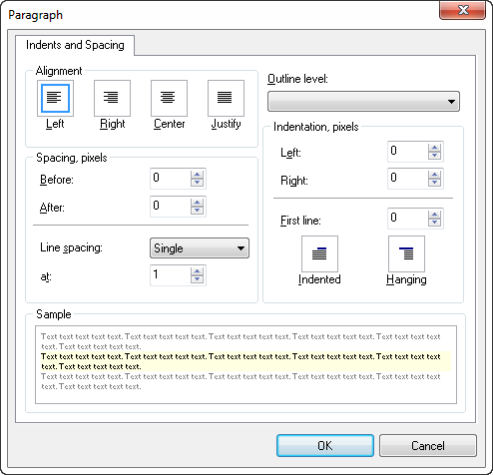Screen dimensions: 493x475
Task: Confirm the dialog with the OK button
Action: [325, 445]
